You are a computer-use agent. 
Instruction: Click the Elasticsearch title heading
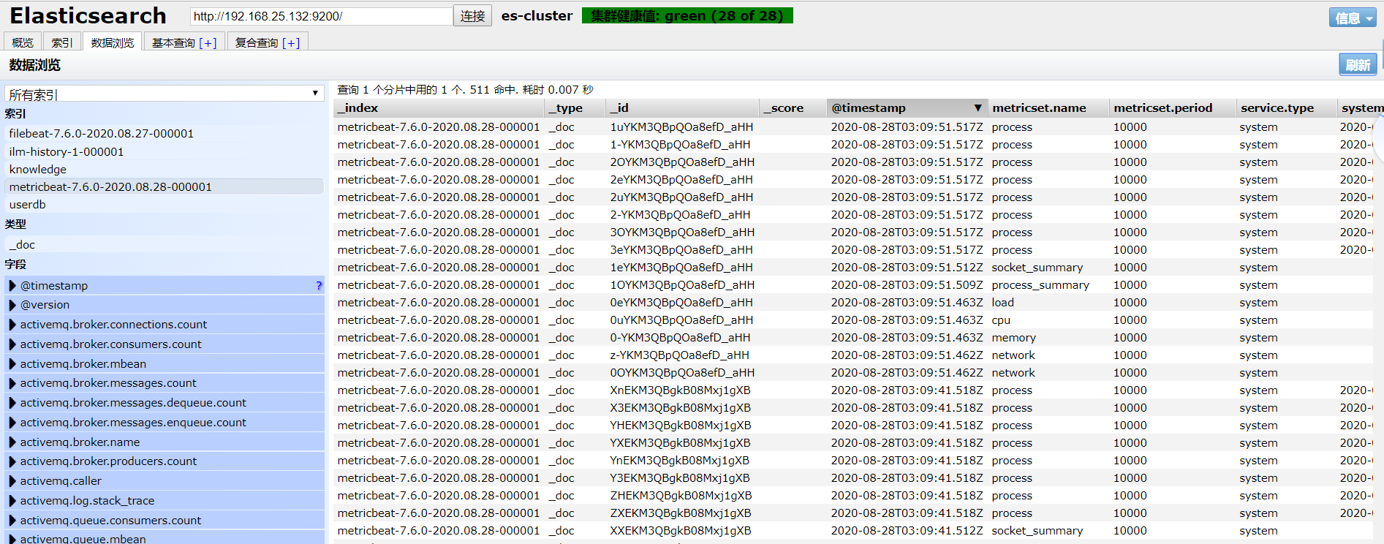point(88,15)
